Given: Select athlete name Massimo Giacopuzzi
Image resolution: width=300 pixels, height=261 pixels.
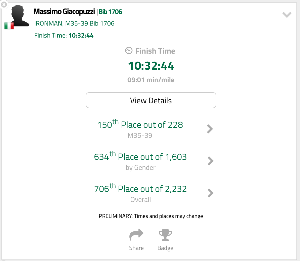Looking at the screenshot, I should pyautogui.click(x=64, y=12).
